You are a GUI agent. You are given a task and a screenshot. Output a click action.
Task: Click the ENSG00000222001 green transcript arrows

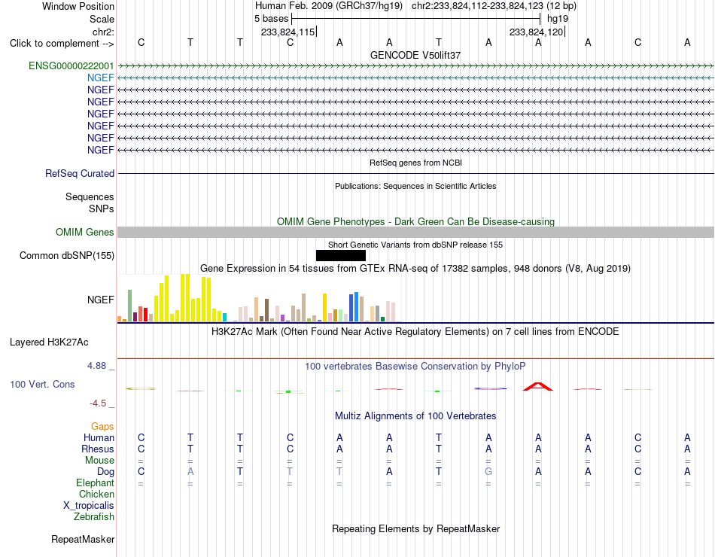[x=415, y=66]
